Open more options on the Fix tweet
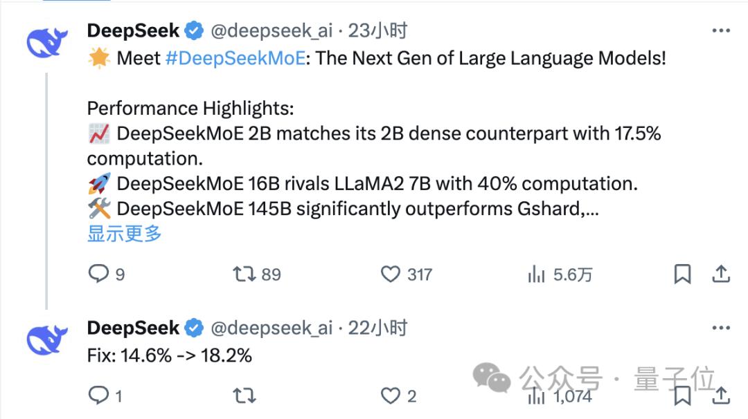This screenshot has width=748, height=419. click(722, 327)
